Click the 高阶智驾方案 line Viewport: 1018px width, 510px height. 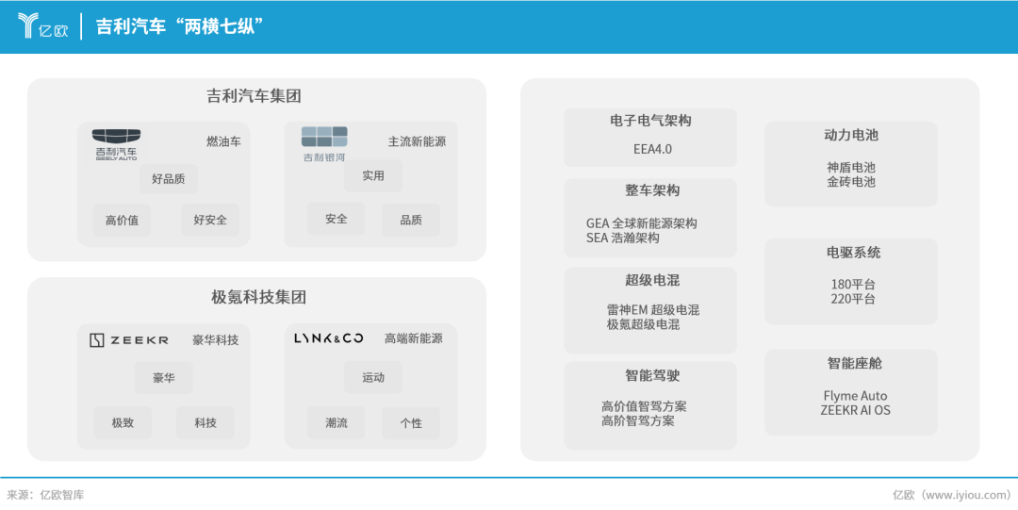[637, 420]
